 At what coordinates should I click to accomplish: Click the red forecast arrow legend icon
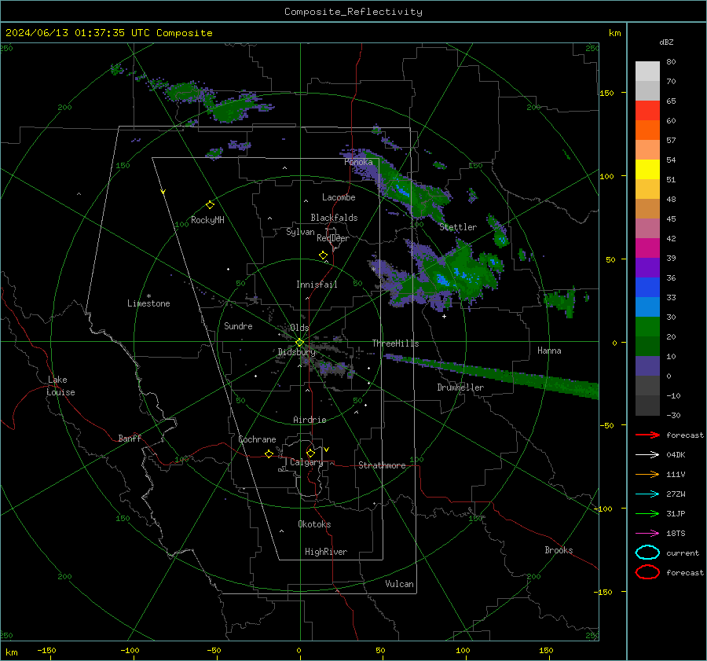647,435
